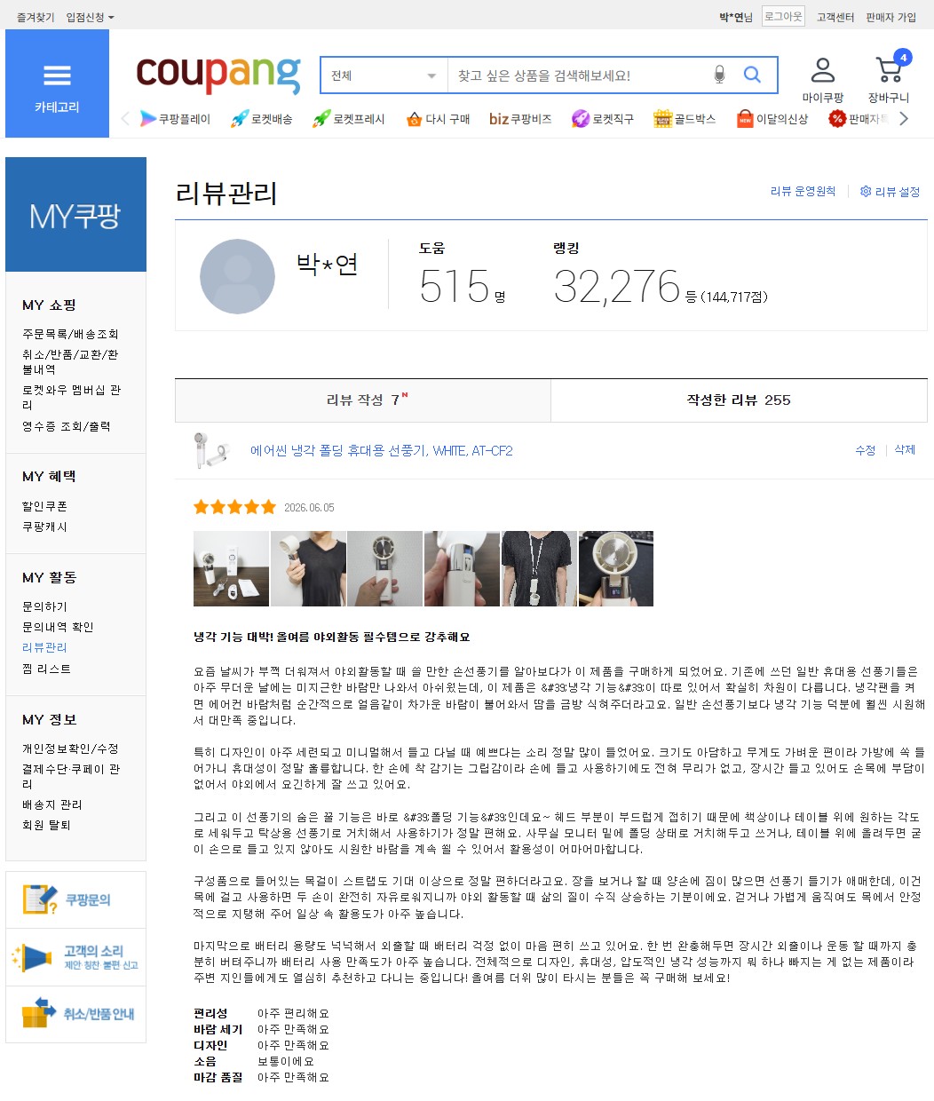This screenshot has width=934, height=1101.
Task: Open 판매자 가입 link
Action: click(x=891, y=17)
